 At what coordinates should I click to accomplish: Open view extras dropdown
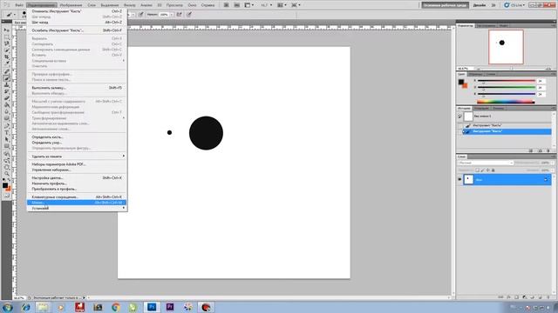pos(249,5)
